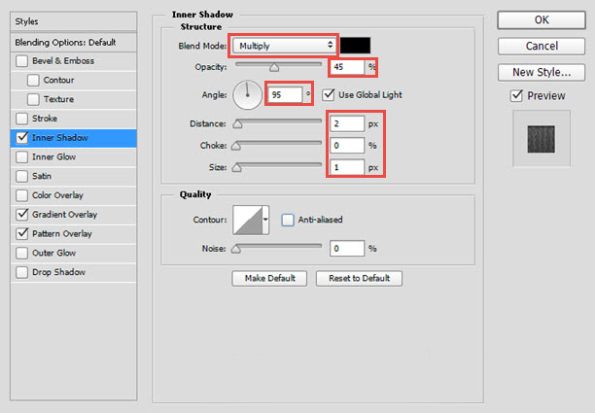
Task: Enable the Anti-aliased checkbox
Action: click(x=288, y=220)
